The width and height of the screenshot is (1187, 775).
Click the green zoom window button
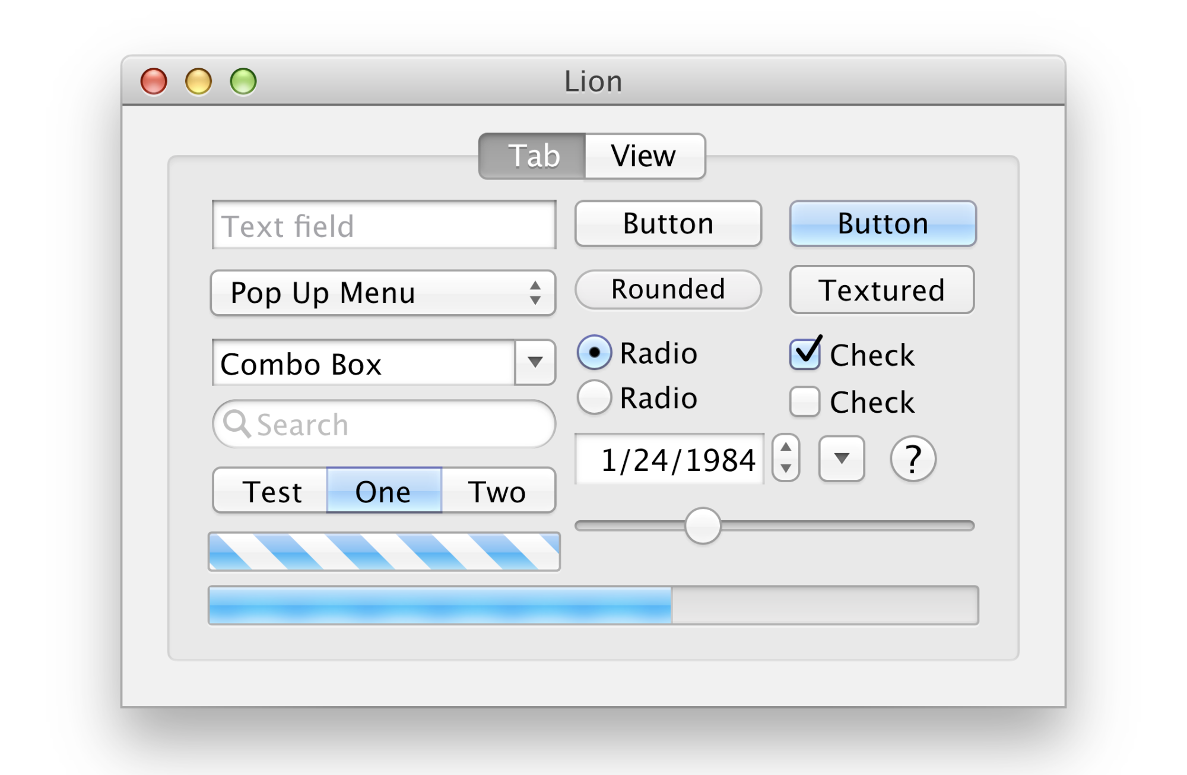click(x=243, y=81)
